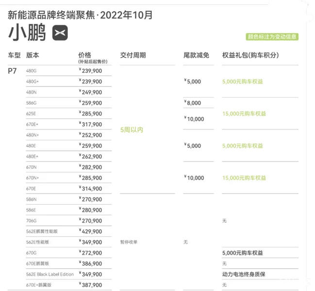Image resolution: width=315 pixels, height=291 pixels.
Task: Select the 586G version label
Action: 31,103
